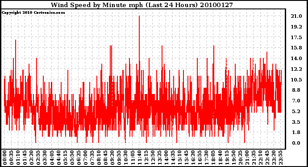Click the 04:05 time axis label
The height and width of the screenshot is (167, 308).
(52, 158)
